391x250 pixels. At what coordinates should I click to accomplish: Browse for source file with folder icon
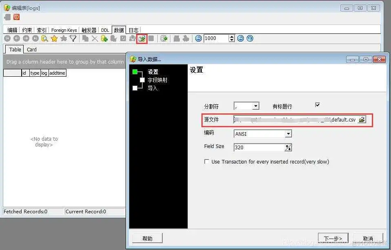(362, 120)
